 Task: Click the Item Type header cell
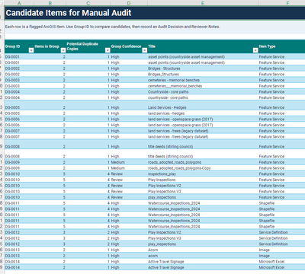click(281, 46)
